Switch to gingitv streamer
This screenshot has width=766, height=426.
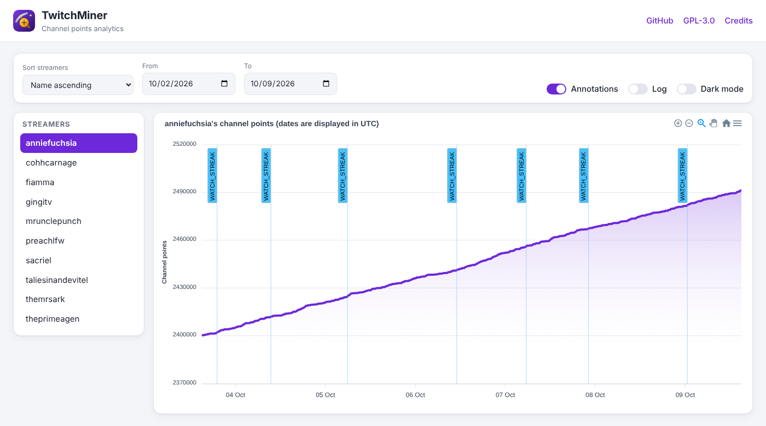(x=79, y=202)
